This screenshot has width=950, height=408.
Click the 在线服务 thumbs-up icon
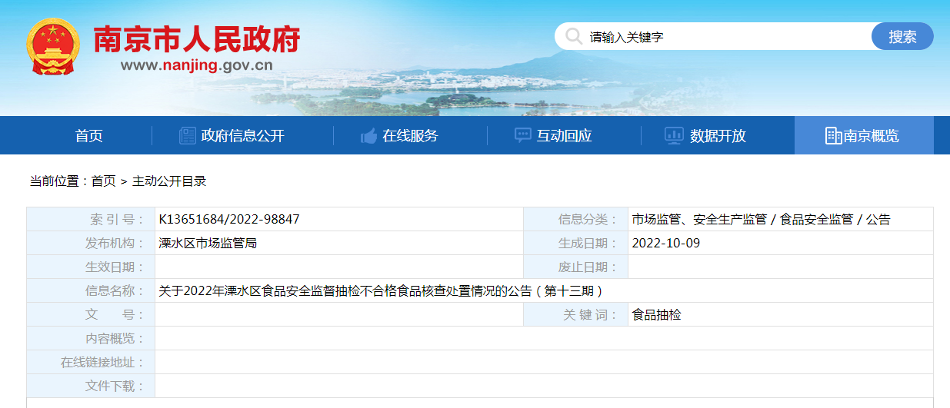(368, 136)
